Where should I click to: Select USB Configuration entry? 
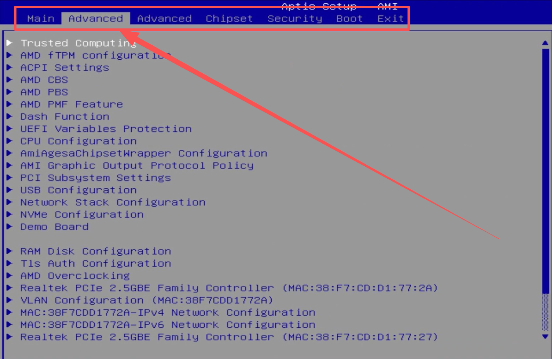(x=78, y=190)
